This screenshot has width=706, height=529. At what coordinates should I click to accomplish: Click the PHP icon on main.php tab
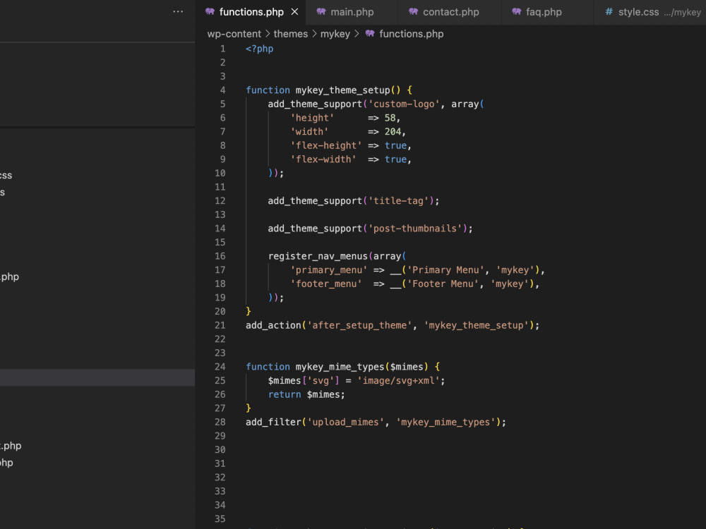point(321,12)
